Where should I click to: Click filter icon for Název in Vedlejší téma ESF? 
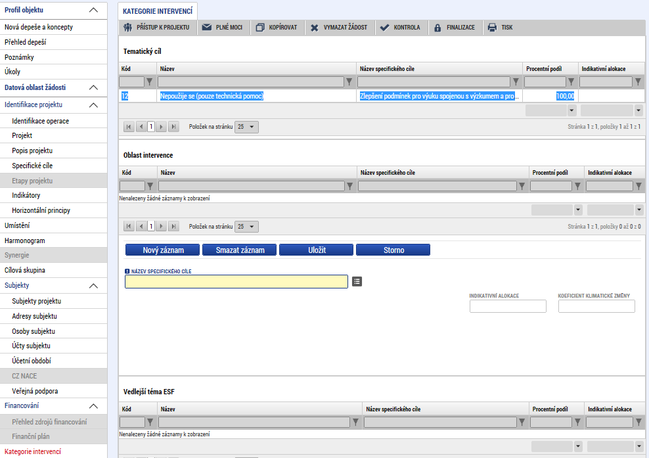coord(355,422)
